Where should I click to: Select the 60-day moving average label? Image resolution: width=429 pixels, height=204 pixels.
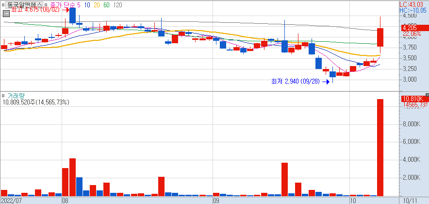point(106,5)
